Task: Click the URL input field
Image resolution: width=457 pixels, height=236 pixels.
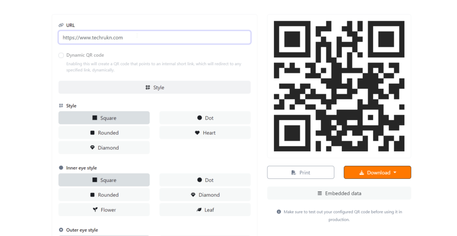Action: [x=154, y=37]
